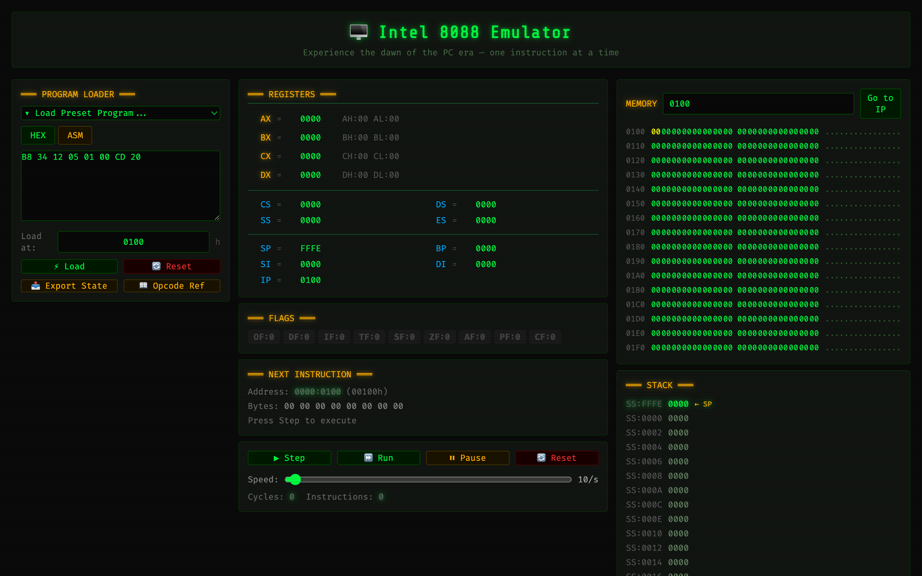Click the SP register value FFFE
This screenshot has height=576, width=922.
pos(310,248)
